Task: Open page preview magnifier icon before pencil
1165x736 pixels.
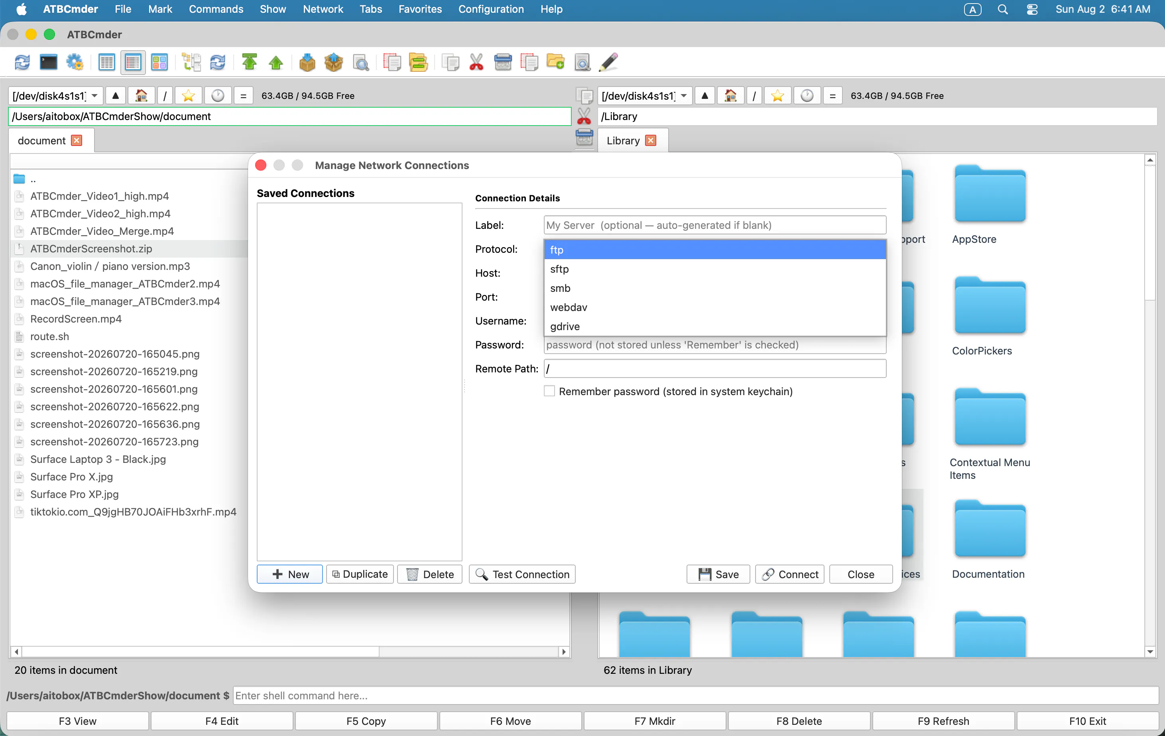Action: click(x=582, y=63)
